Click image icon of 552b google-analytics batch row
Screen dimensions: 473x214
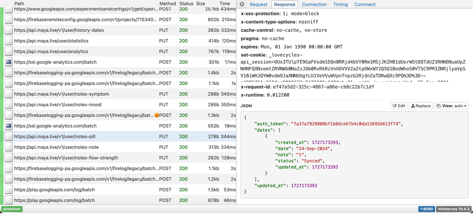(9, 126)
